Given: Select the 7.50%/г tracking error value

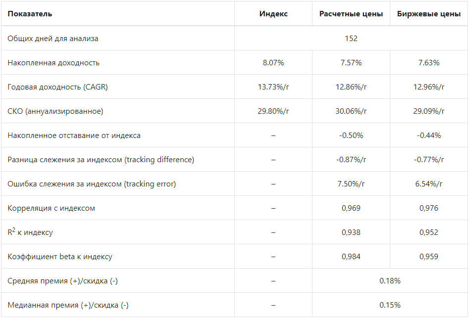Looking at the screenshot, I should coord(351,183).
